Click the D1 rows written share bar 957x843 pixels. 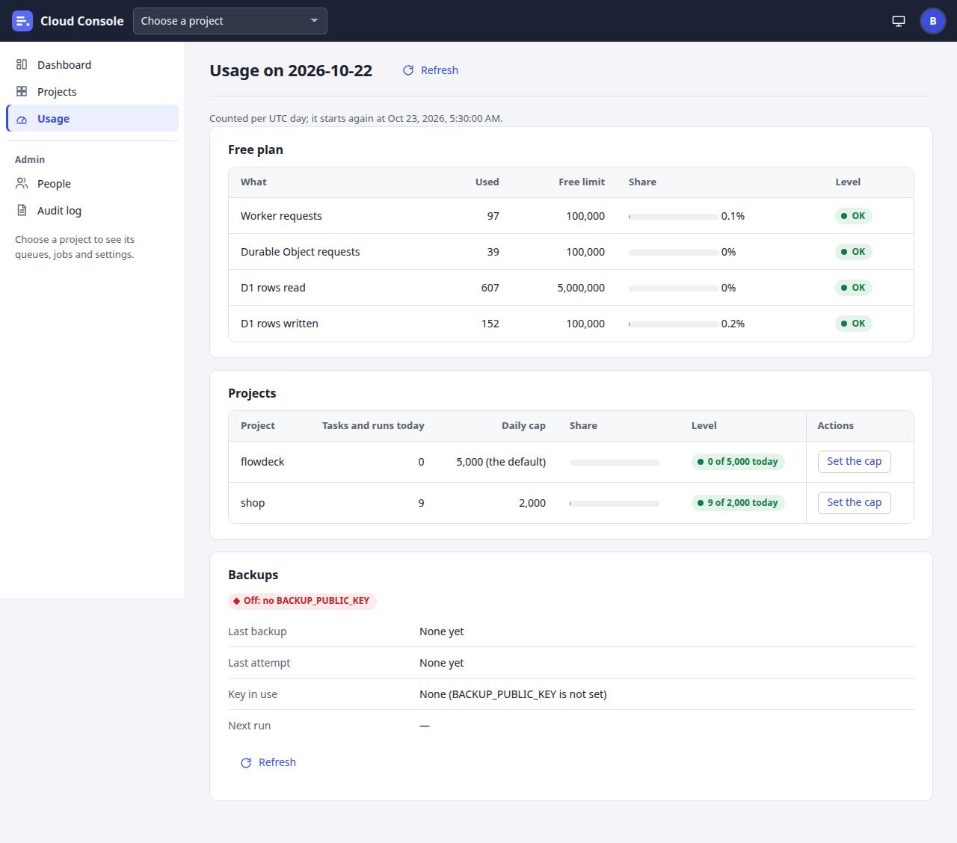click(x=674, y=324)
